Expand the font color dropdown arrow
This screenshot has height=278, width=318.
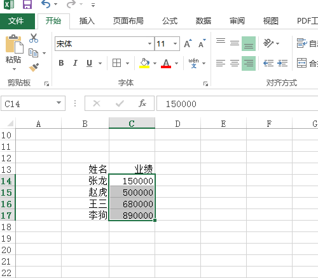pyautogui.click(x=176, y=63)
